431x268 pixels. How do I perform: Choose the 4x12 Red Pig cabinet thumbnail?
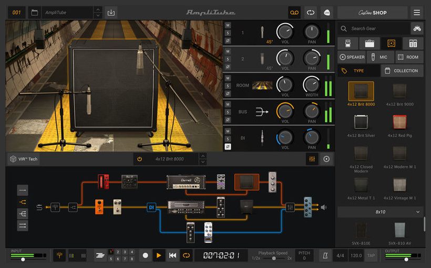(x=399, y=122)
